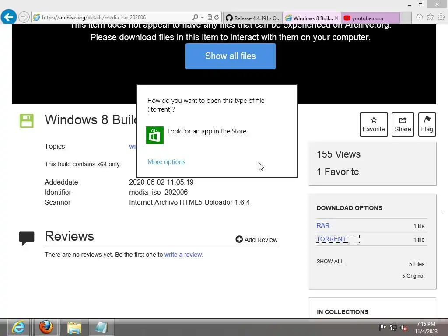Click the '5 Original' count text

[413, 276]
